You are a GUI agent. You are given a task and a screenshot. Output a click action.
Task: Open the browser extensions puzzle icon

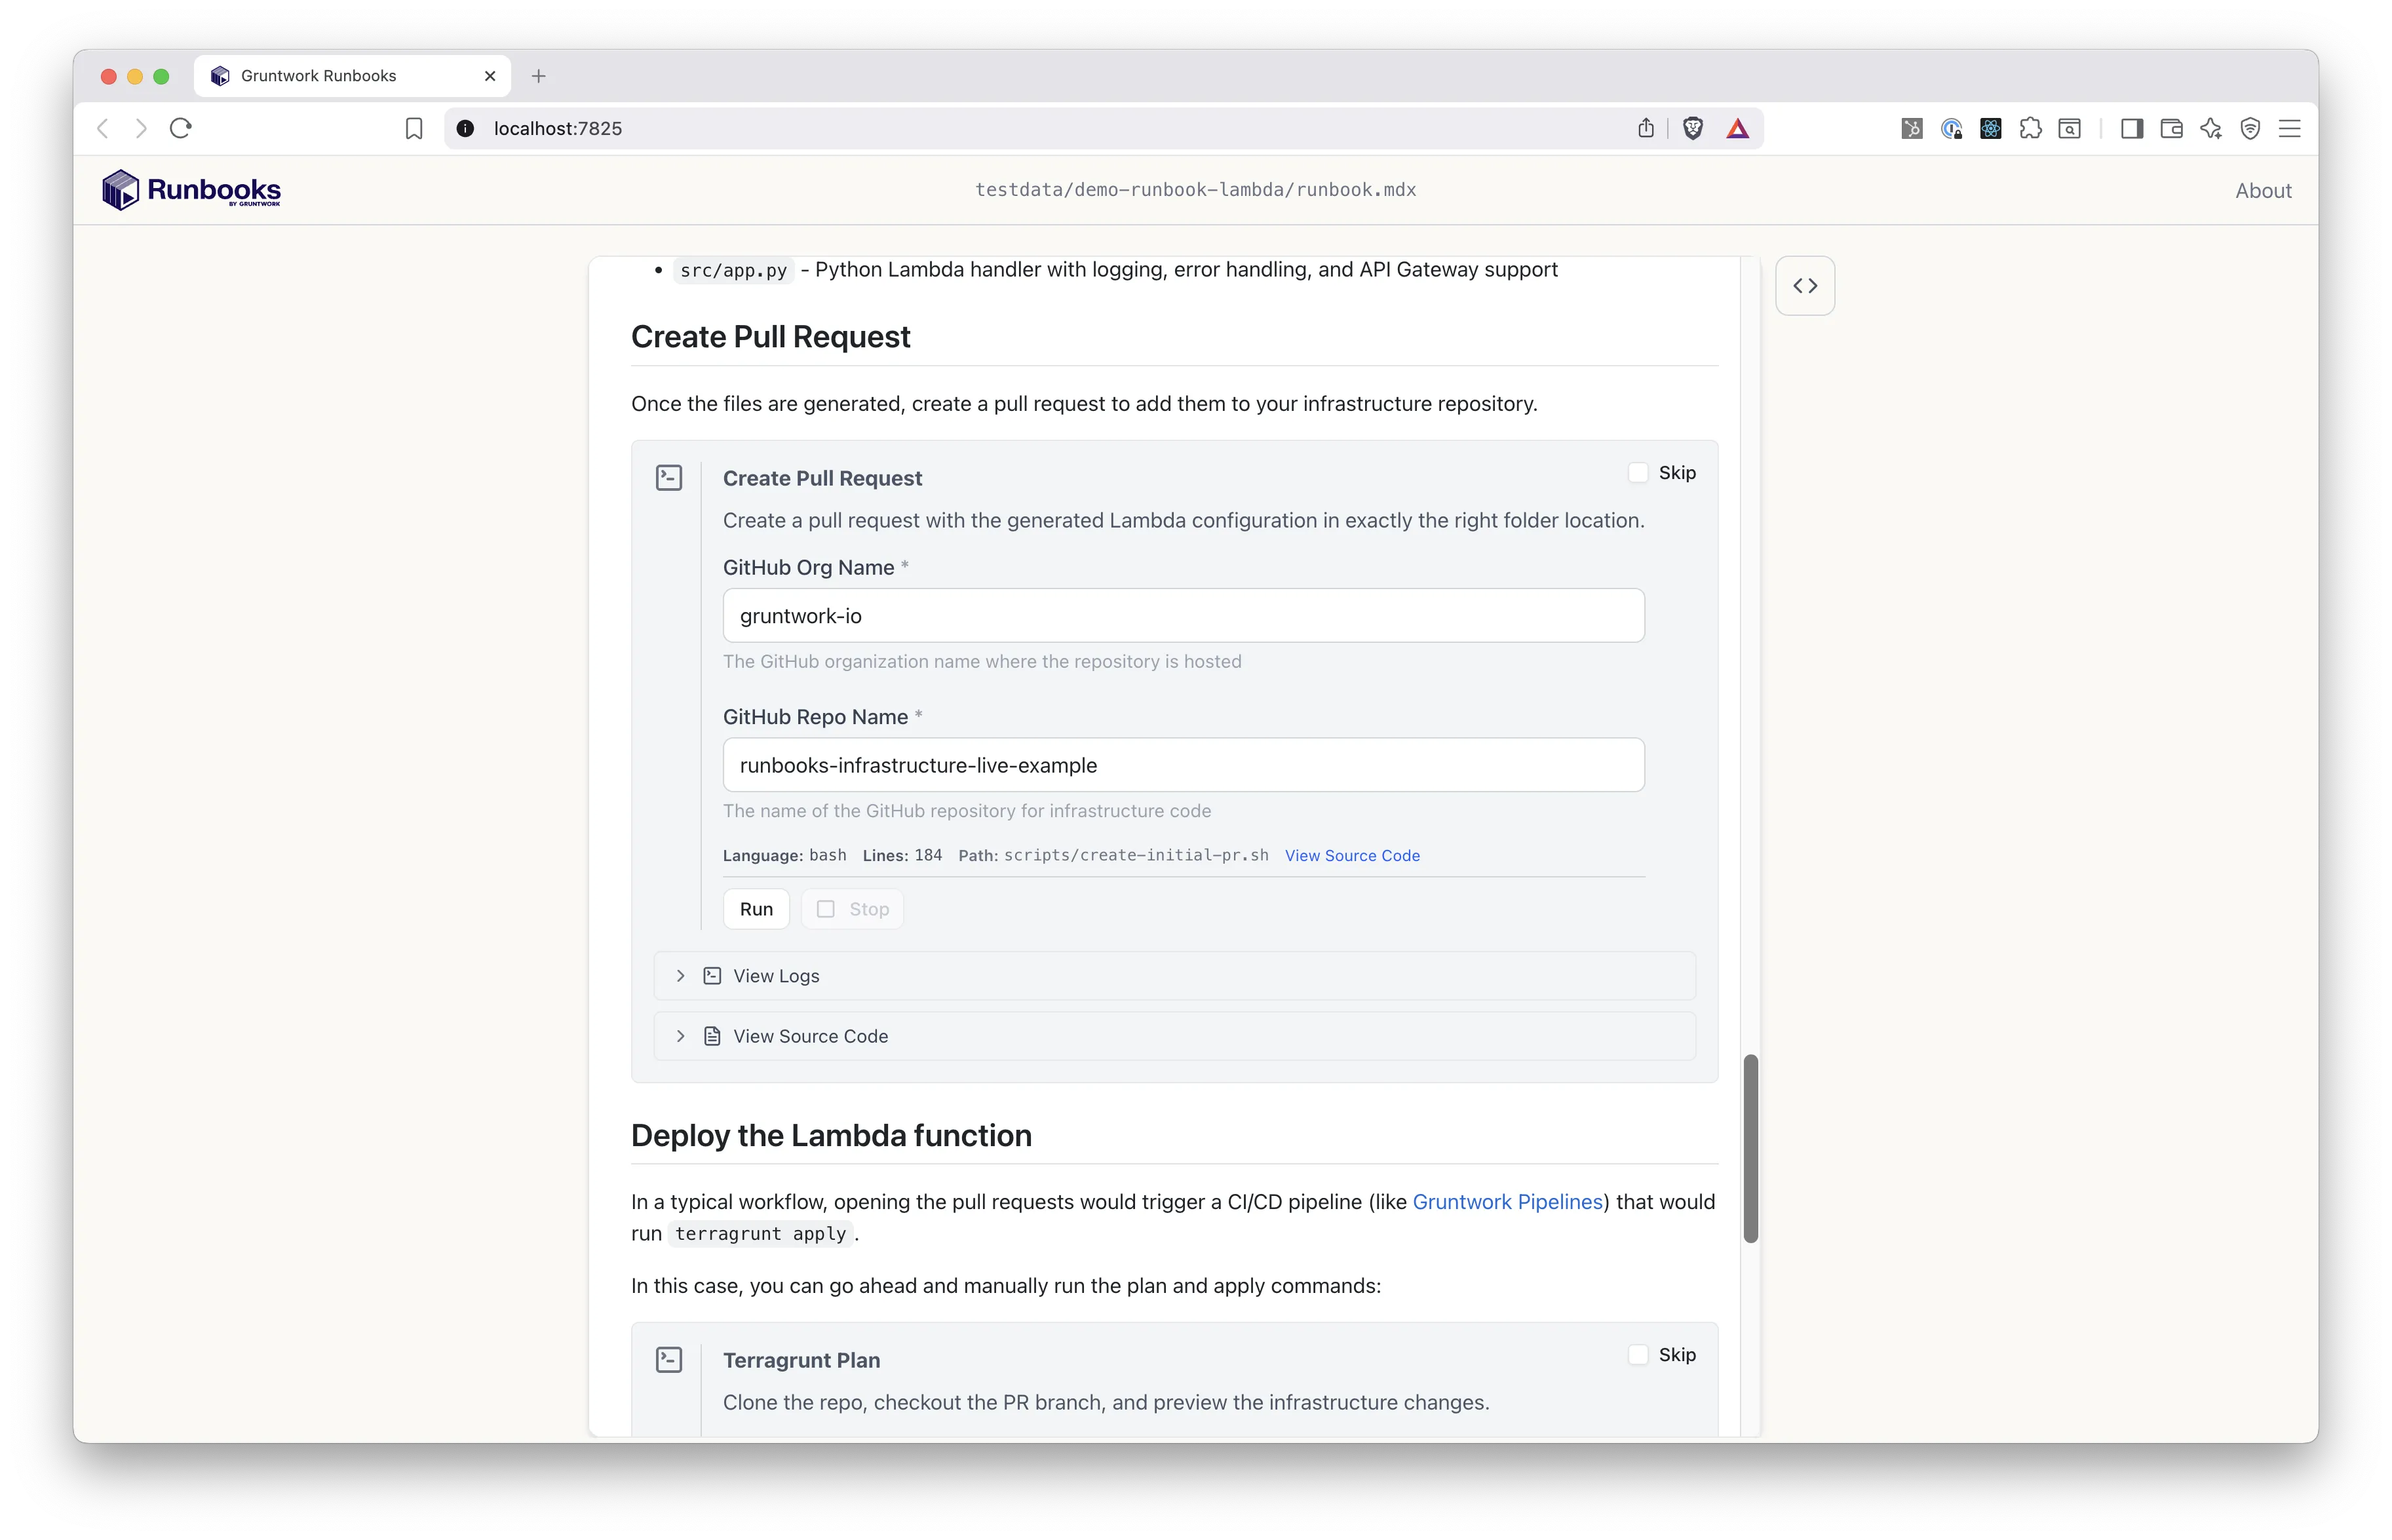[x=2030, y=129]
